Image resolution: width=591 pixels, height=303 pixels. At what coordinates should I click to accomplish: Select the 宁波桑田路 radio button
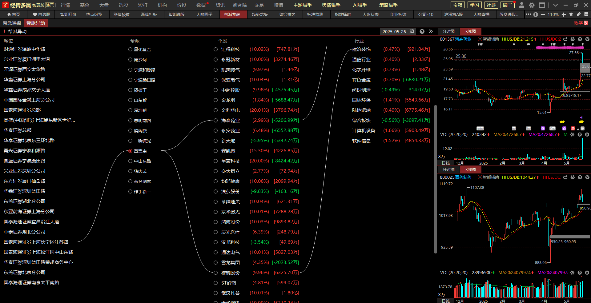pyautogui.click(x=130, y=80)
